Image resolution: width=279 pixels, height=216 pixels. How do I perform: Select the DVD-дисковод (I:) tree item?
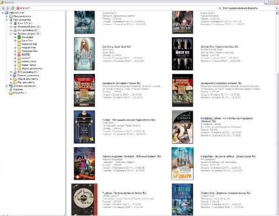tap(28, 72)
